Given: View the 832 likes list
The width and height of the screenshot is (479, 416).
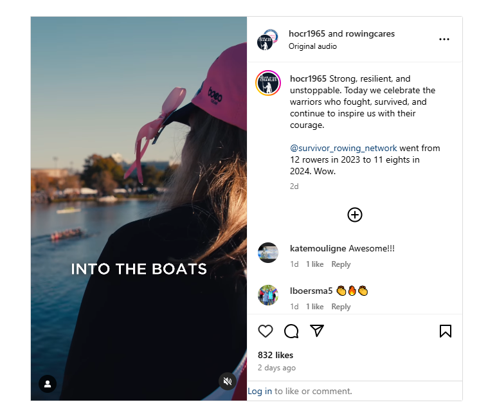Looking at the screenshot, I should pyautogui.click(x=275, y=355).
